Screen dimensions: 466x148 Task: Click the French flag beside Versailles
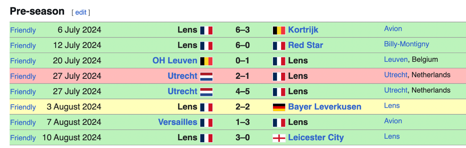tap(207, 122)
